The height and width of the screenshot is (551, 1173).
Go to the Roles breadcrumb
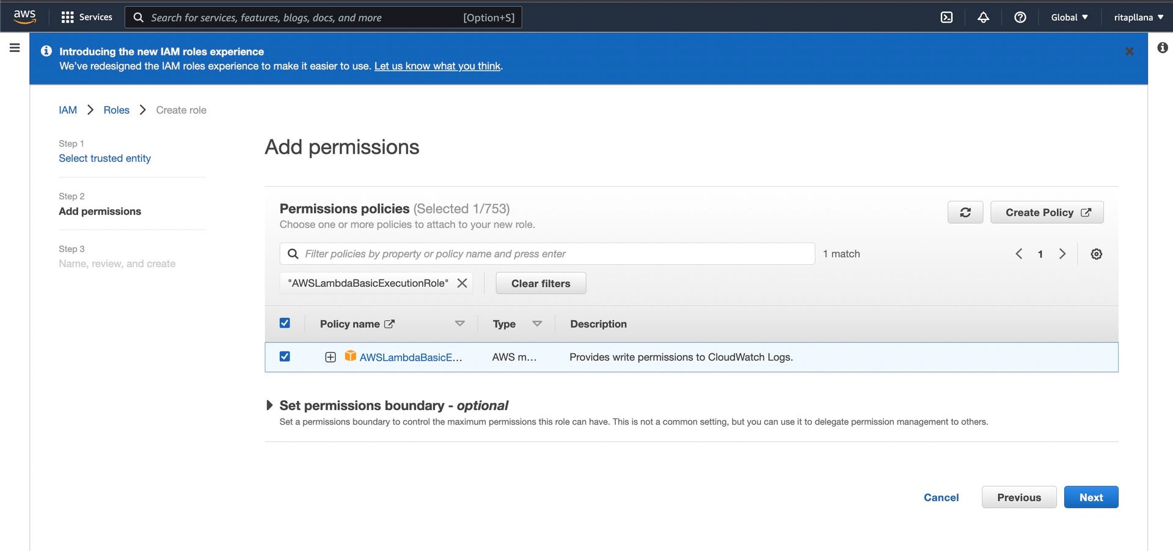116,110
